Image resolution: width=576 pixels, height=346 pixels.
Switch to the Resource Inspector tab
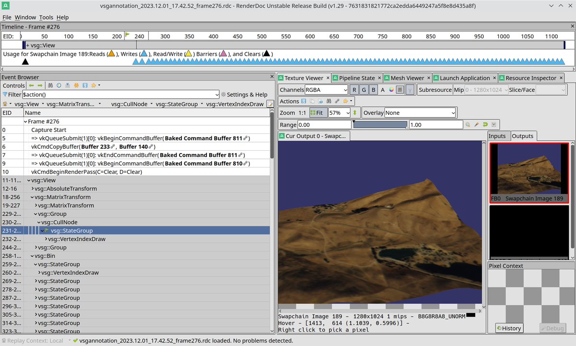click(x=531, y=78)
